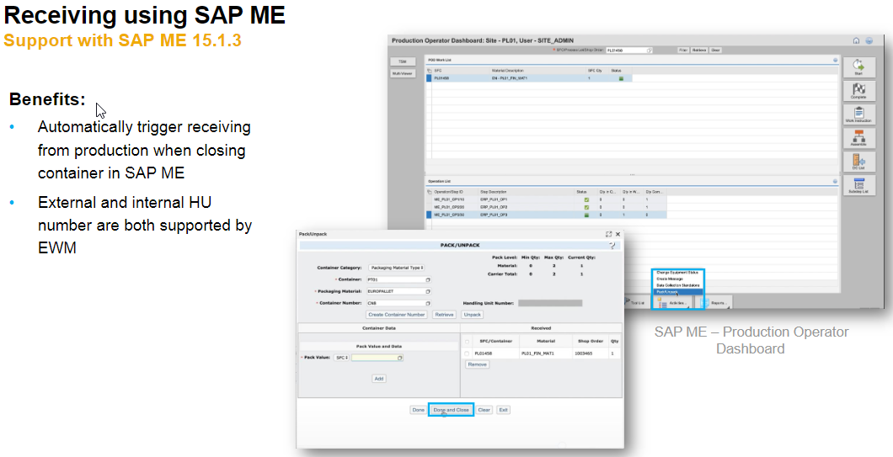The width and height of the screenshot is (893, 457).
Task: Expand the Reports menu button
Action: pyautogui.click(x=713, y=303)
